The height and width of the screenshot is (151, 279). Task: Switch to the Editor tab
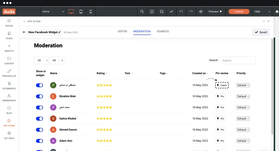[122, 31]
